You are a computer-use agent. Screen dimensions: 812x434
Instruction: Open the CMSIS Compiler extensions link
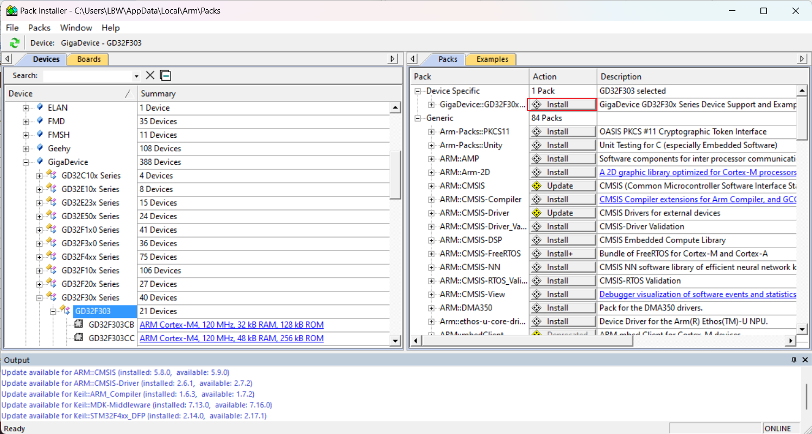698,199
